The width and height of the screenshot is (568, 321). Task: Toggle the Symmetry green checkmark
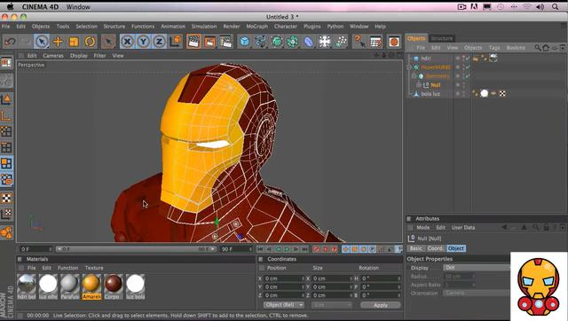click(468, 76)
